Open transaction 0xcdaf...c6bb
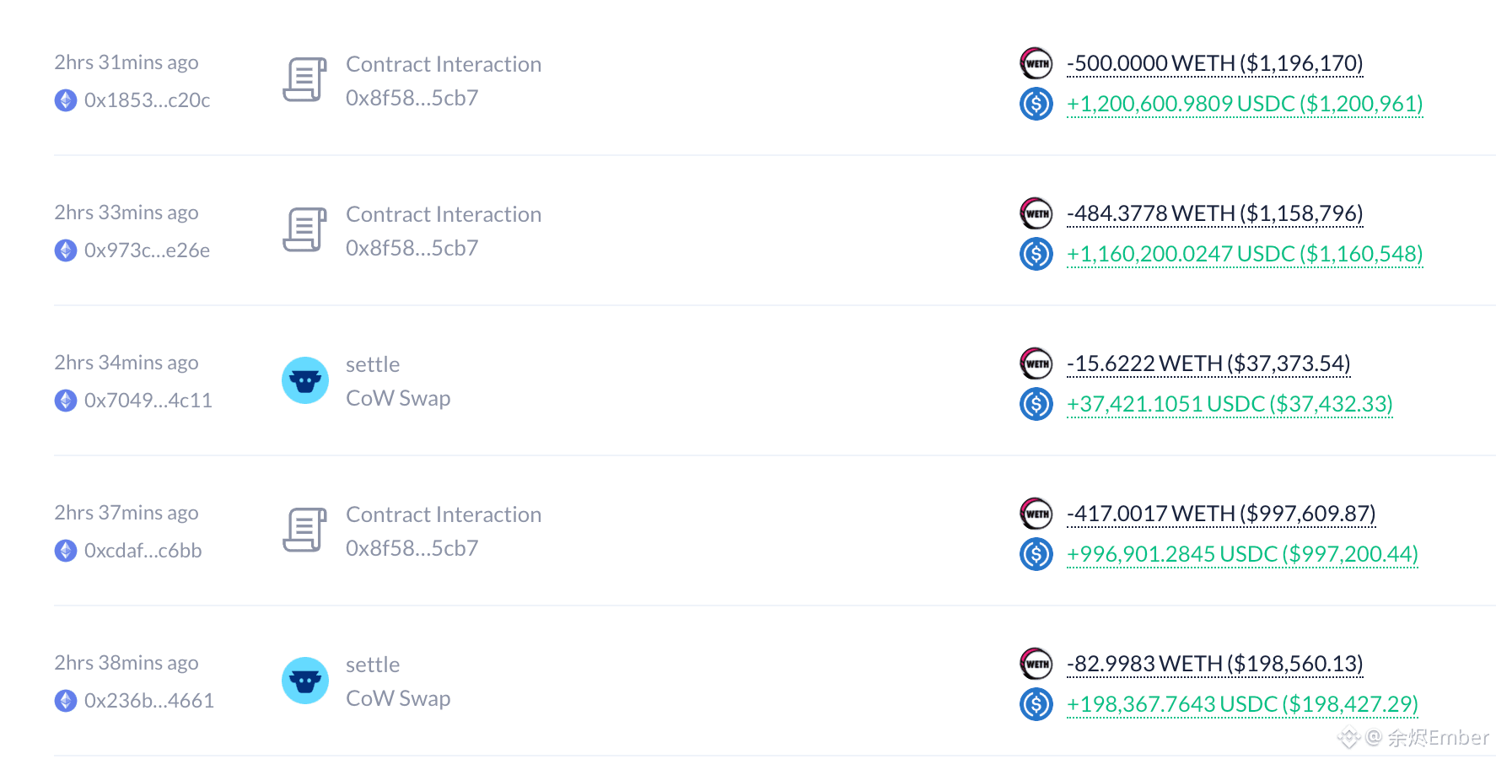This screenshot has height=759, width=1496. pos(143,551)
